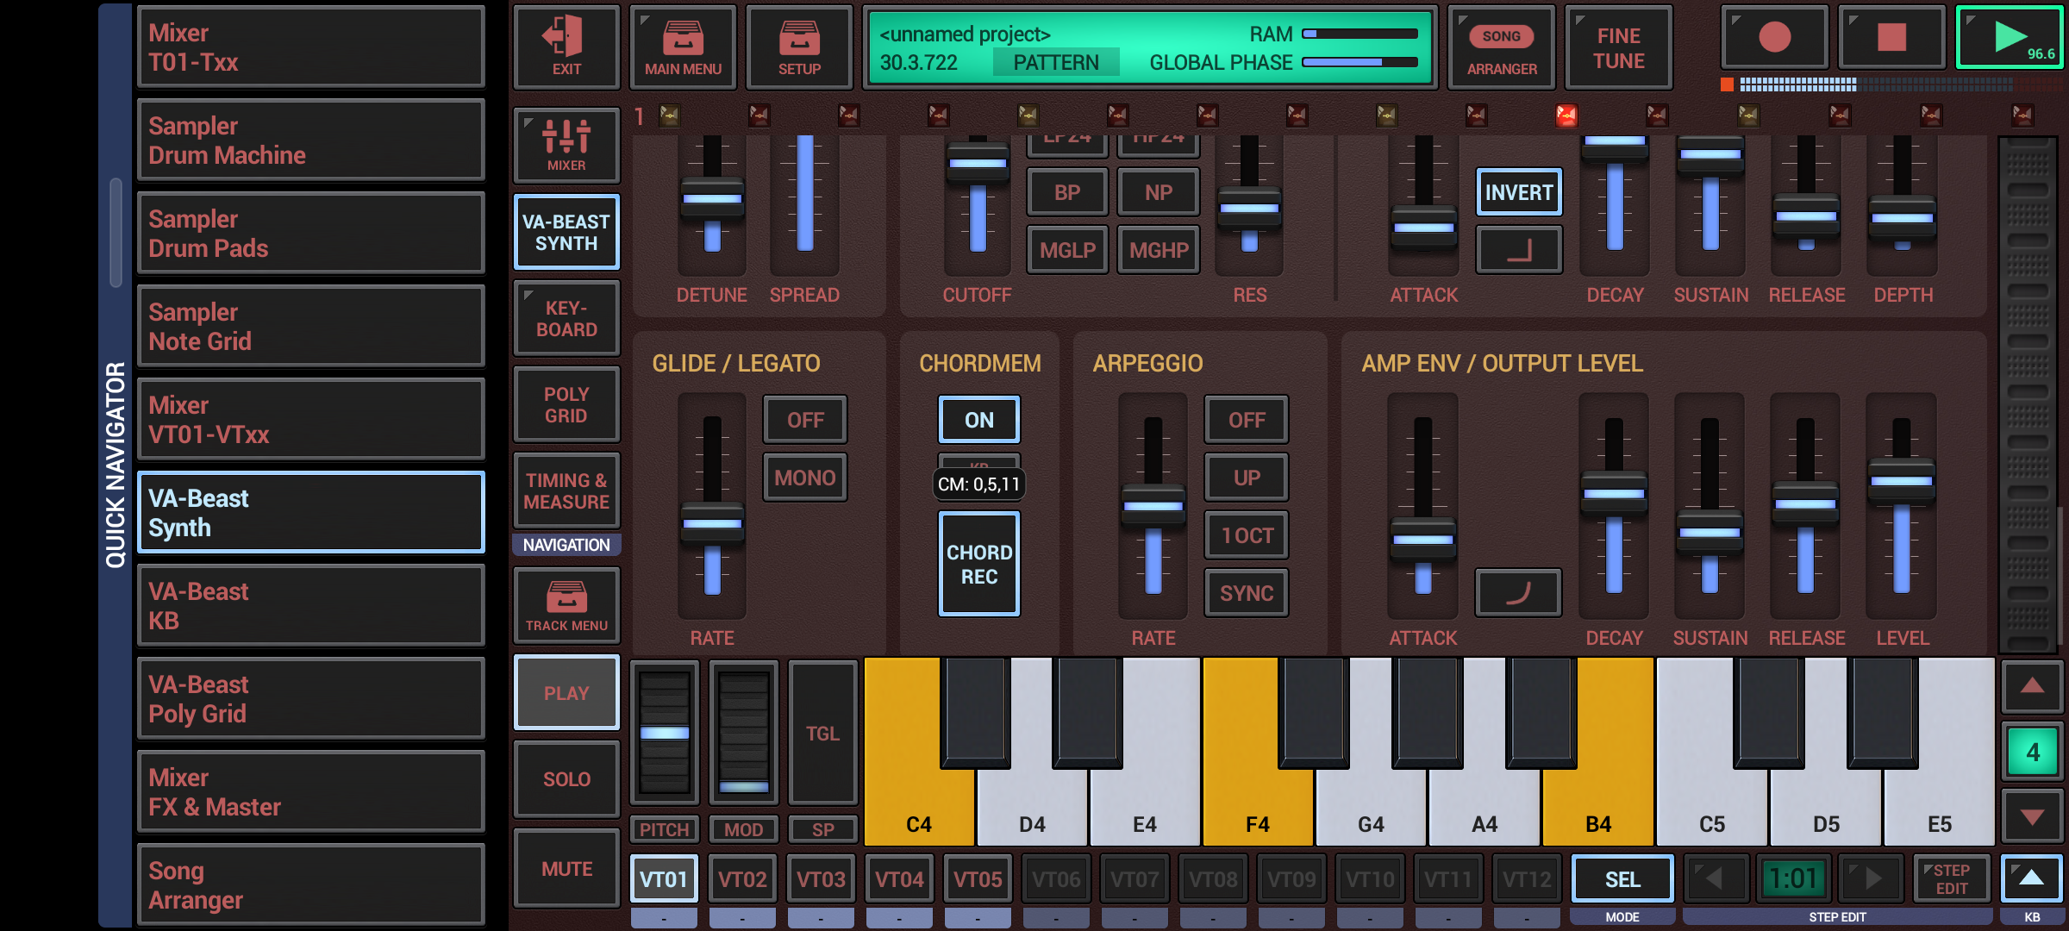Select the amp envelope attack curve icon
The height and width of the screenshot is (931, 2069).
coord(1517,593)
